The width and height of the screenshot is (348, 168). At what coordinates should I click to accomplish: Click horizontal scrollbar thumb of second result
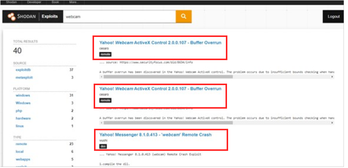coord(168,123)
